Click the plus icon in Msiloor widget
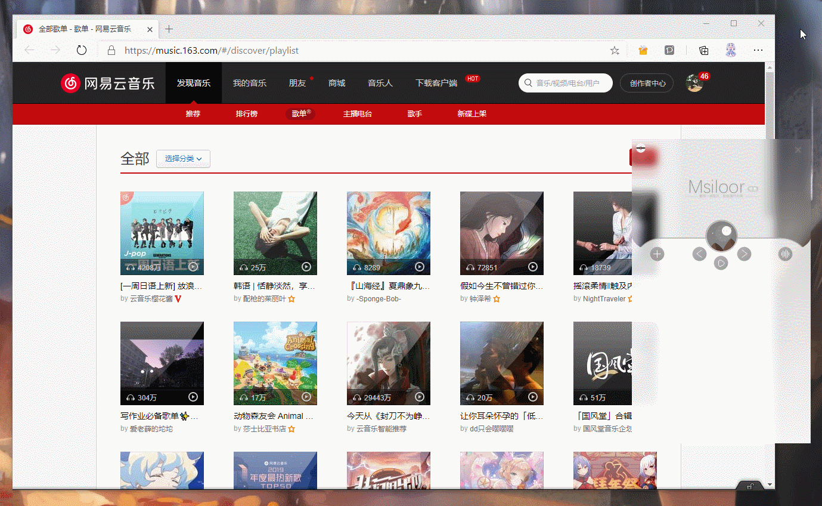This screenshot has width=822, height=506. (x=657, y=254)
